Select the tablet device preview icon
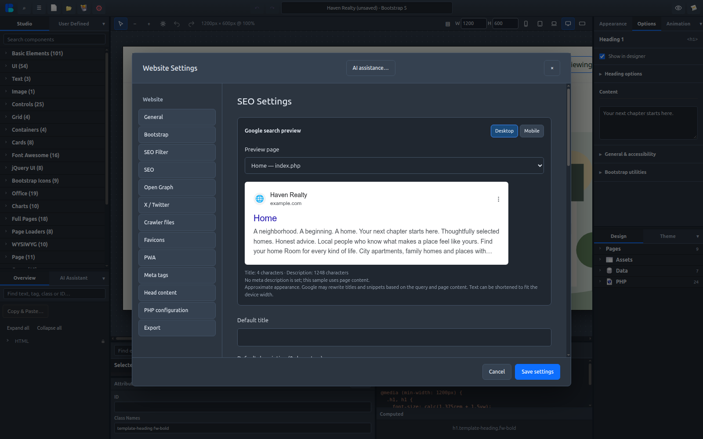 [540, 24]
